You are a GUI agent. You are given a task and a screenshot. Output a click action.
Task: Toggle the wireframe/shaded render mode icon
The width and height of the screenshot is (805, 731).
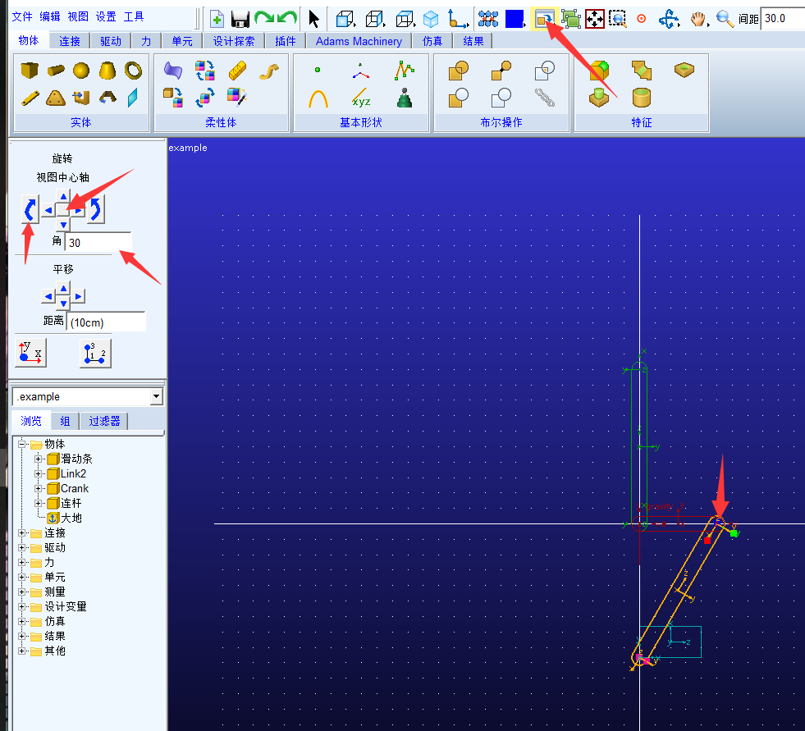tap(431, 19)
